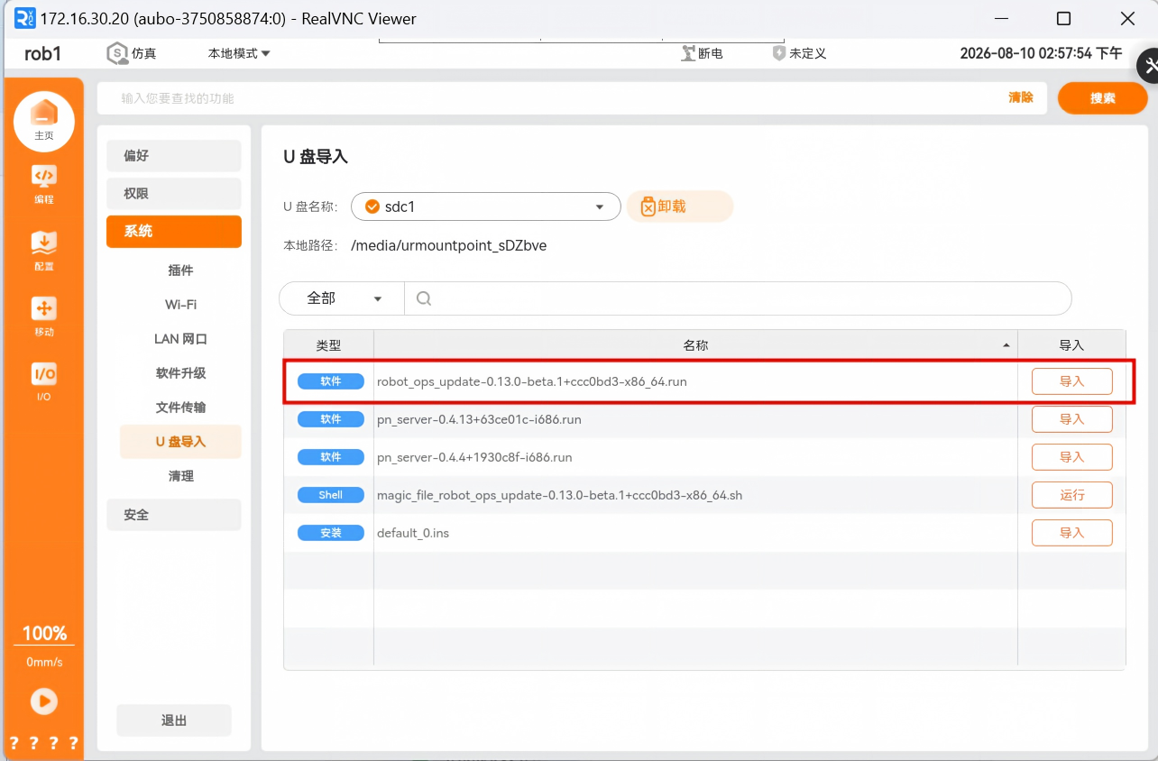1158x761 pixels.
Task: Open the 偏好 preferences section
Action: (x=174, y=156)
